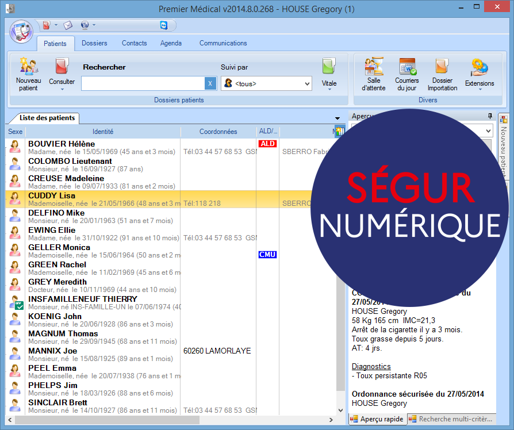
Task: Launch the TeamViewer icon in toolbar
Action: coord(164,25)
